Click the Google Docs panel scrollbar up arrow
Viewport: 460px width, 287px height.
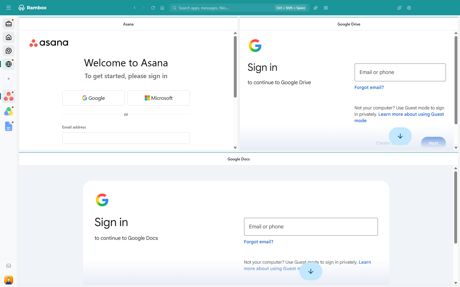click(x=456, y=168)
